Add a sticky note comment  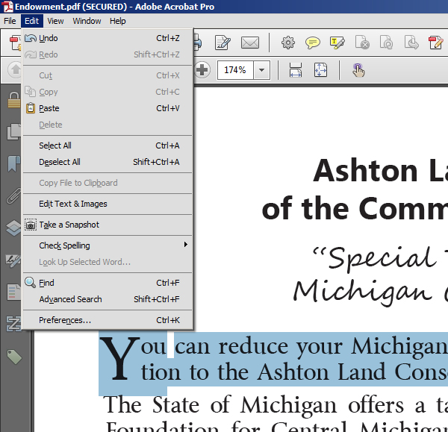click(313, 43)
